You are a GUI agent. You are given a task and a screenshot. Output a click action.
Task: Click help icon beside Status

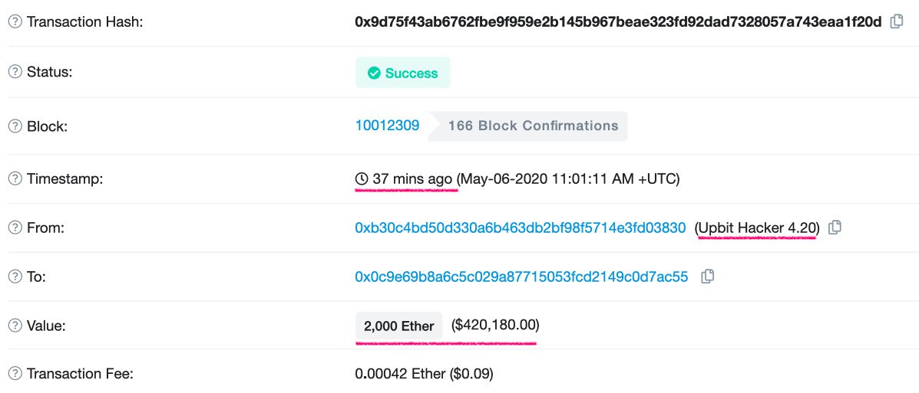[x=15, y=73]
